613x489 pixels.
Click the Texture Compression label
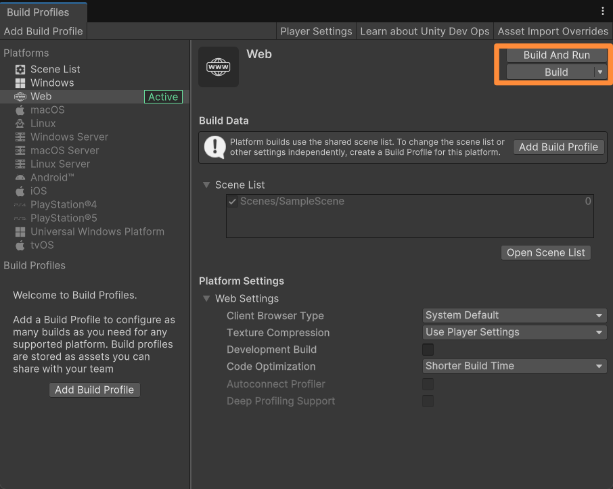(x=278, y=333)
